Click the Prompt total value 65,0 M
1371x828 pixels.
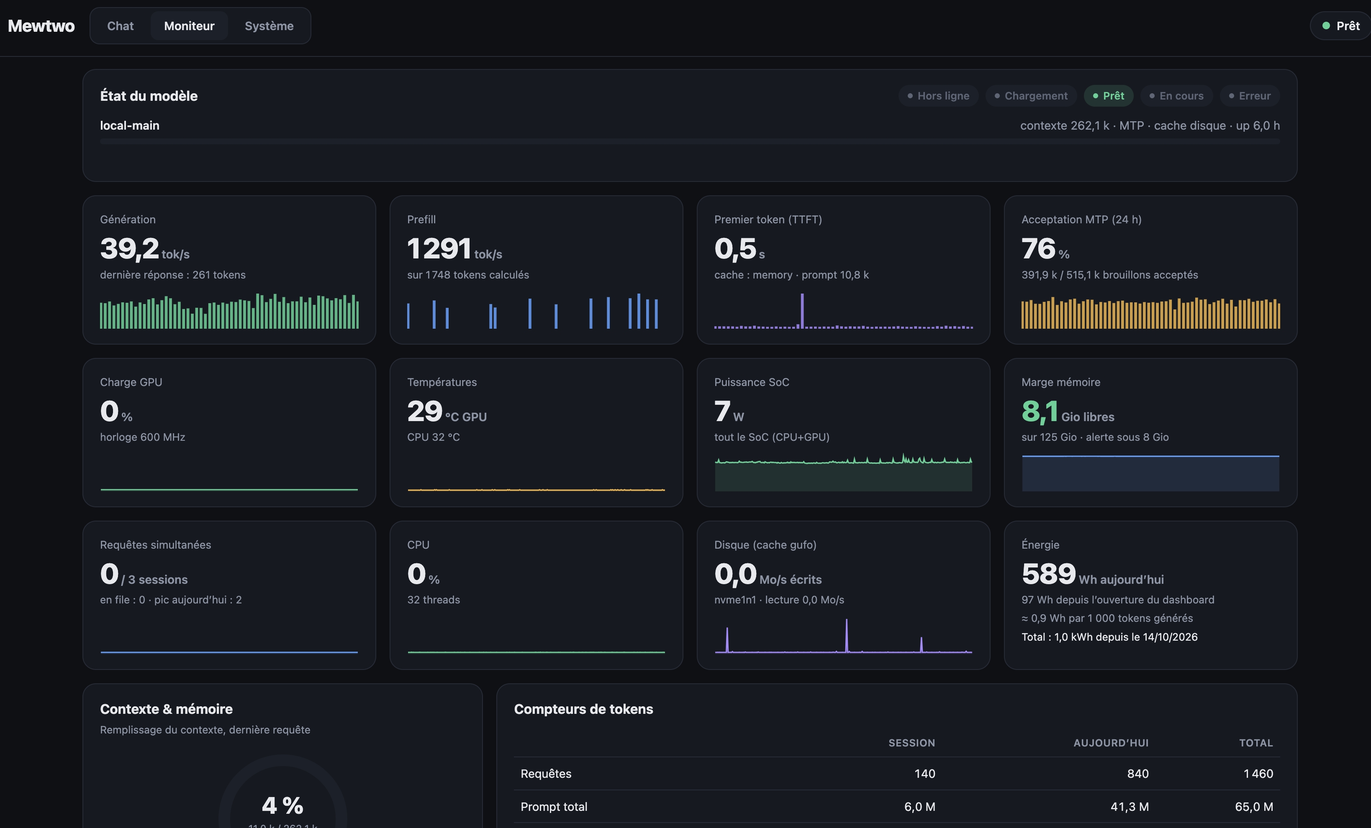tap(1253, 806)
